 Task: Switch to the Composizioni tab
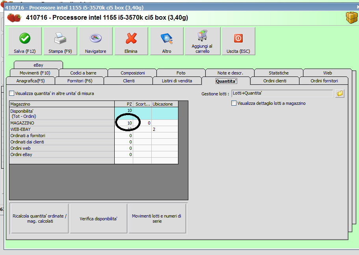coord(132,73)
